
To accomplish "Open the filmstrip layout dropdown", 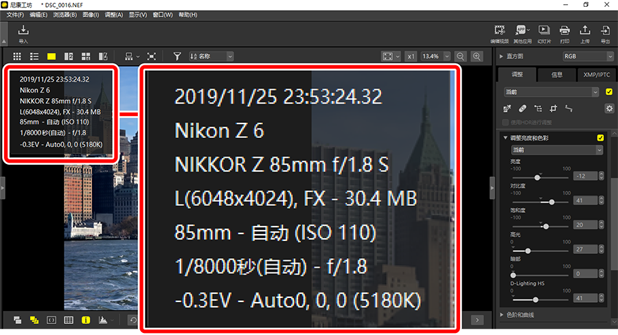I will pyautogui.click(x=132, y=56).
